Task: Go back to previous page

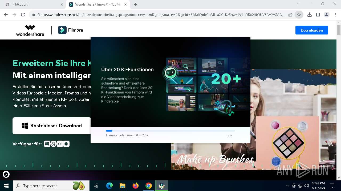Action: [6, 15]
